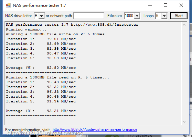
Task: Click the read 'Iteration 5: 91.34 MB/sec' line
Action: (x=41, y=101)
